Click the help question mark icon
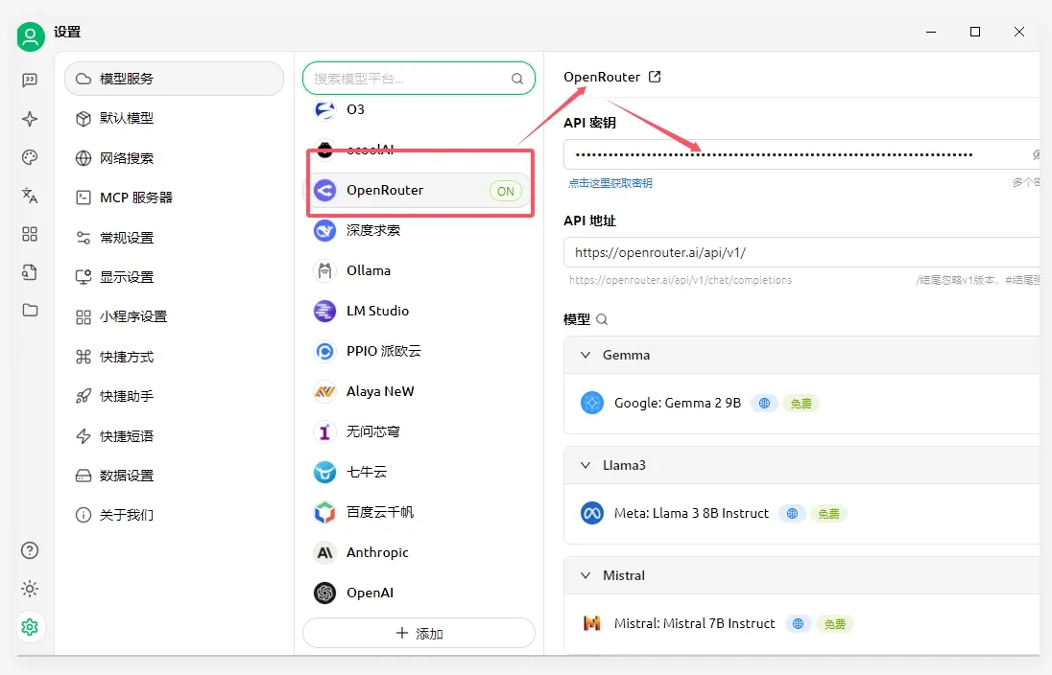Viewport: 1052px width, 675px height. 30,550
